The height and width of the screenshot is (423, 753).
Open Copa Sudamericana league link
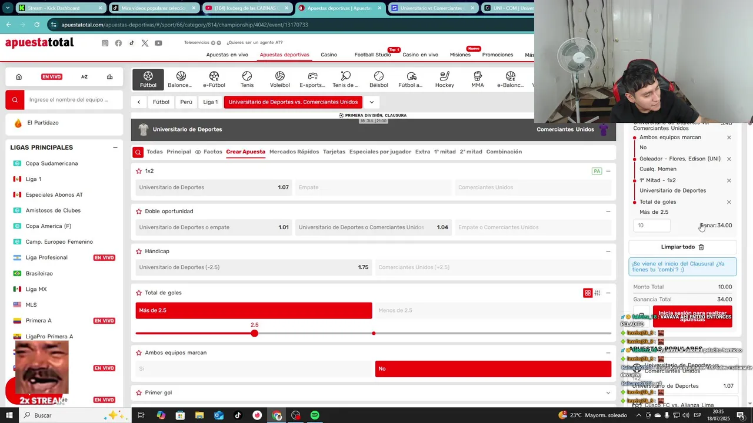(52, 163)
